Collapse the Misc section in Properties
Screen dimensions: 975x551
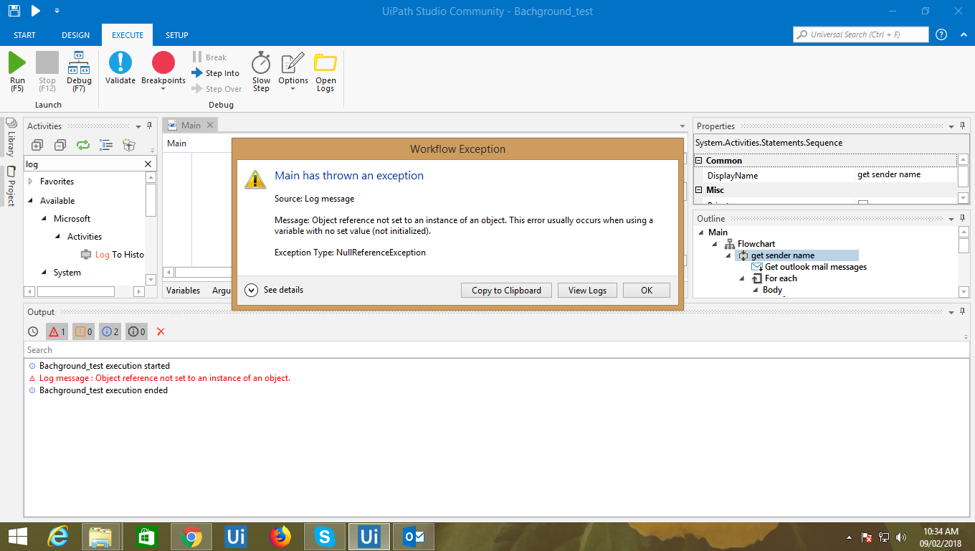coord(700,190)
